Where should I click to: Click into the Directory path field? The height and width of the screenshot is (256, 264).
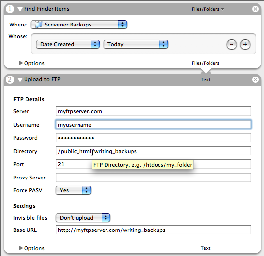154,151
